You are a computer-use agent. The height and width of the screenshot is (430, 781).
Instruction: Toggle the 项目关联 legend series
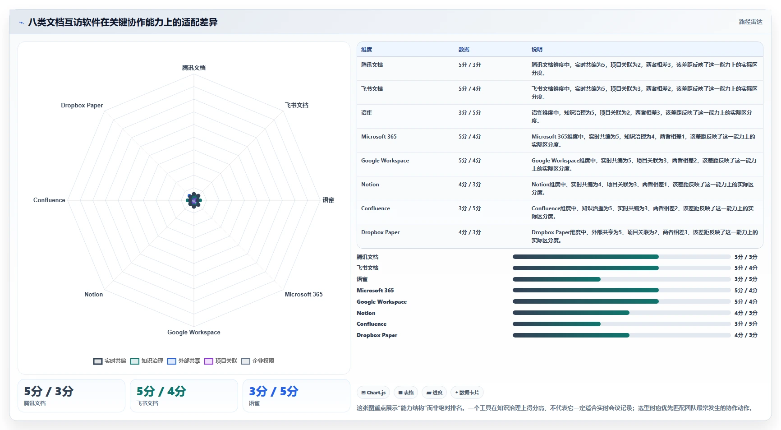click(x=221, y=361)
